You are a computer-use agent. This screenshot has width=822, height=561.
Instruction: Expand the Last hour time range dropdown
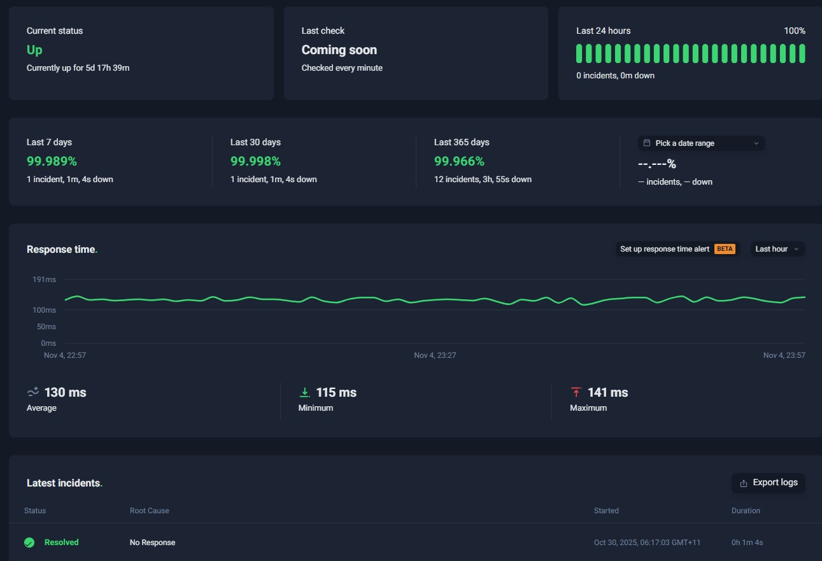coord(777,249)
